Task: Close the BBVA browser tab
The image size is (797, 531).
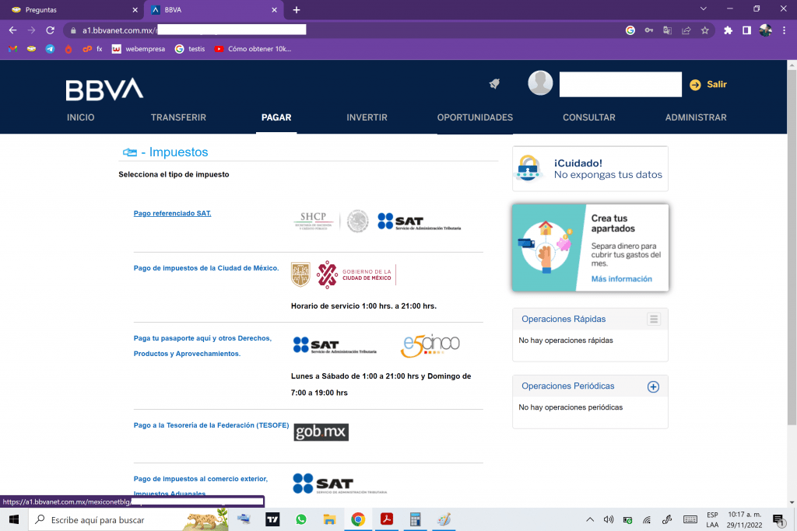Action: click(x=274, y=9)
